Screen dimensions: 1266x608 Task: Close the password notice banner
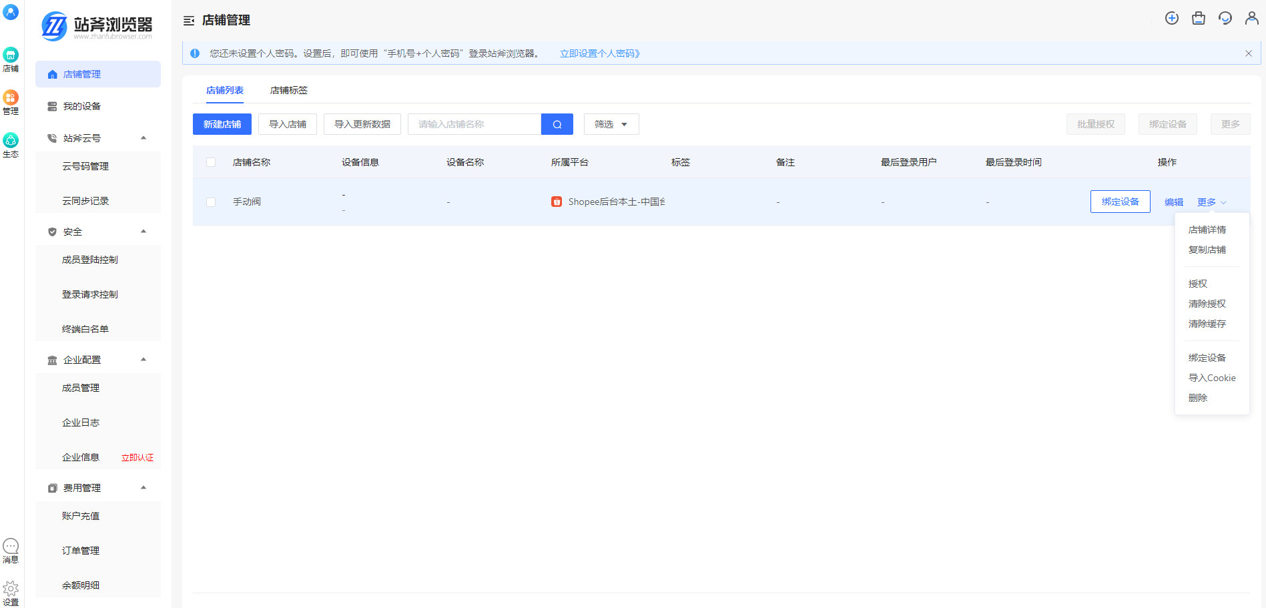1249,53
